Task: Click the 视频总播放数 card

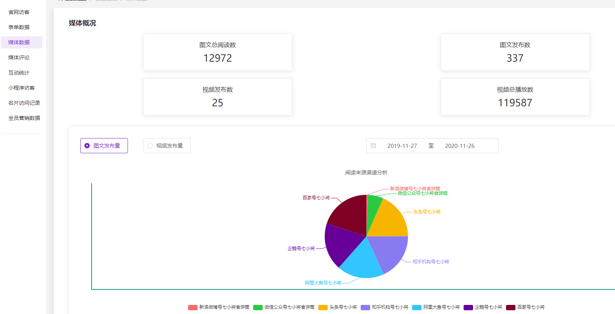Action: click(x=515, y=97)
